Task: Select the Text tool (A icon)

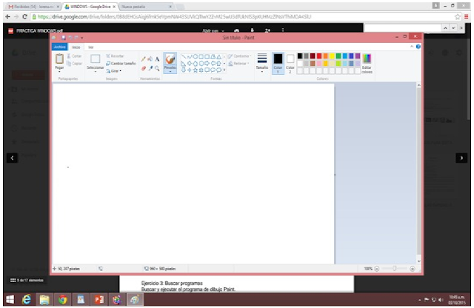Action: 157,59
